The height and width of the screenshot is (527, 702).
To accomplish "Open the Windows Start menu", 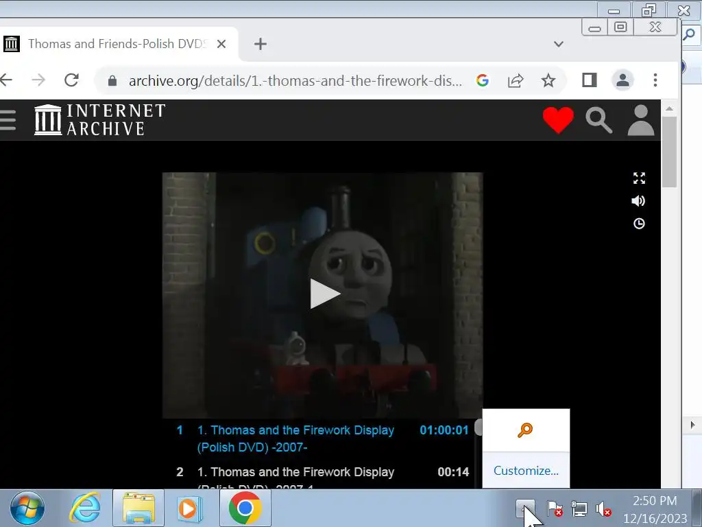I will click(27, 508).
